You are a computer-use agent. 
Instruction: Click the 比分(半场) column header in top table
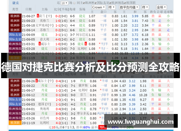62,9
